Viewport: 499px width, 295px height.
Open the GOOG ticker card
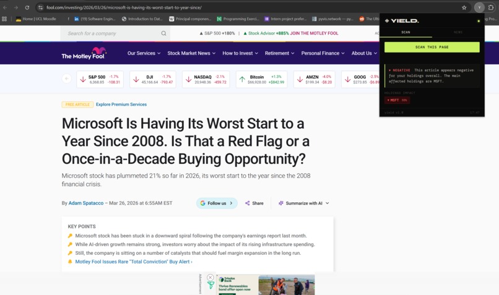360,79
